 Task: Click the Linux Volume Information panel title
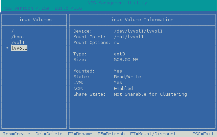141,20
